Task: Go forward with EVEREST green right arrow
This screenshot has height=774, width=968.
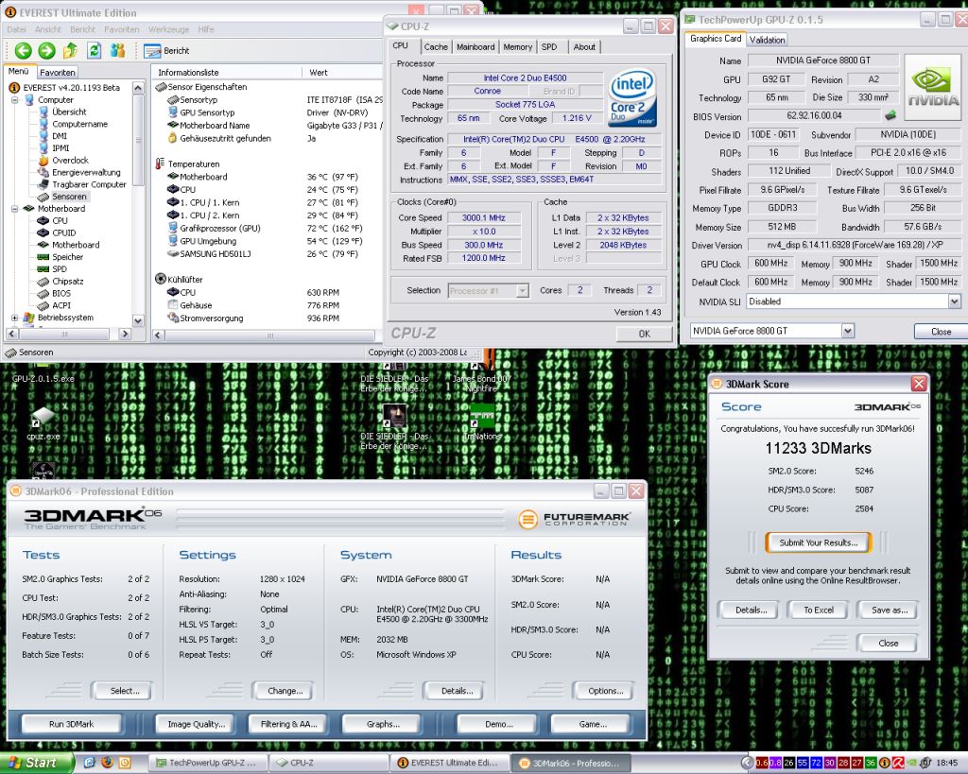Action: tap(47, 51)
